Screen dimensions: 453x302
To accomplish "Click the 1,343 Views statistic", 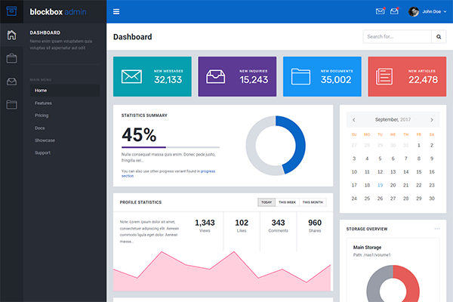I will pyautogui.click(x=205, y=226).
